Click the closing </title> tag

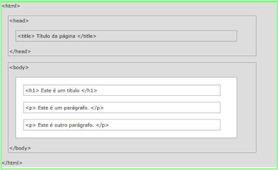pyautogui.click(x=87, y=36)
